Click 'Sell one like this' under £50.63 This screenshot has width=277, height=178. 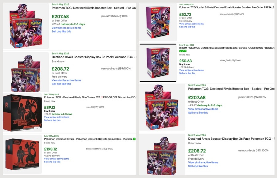coord(187,73)
